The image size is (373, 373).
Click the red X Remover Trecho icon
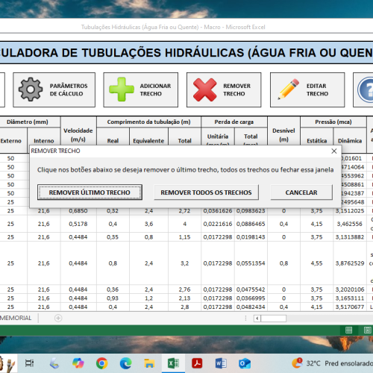(x=204, y=90)
